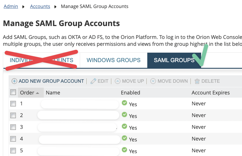Open the SAML Groups tab
This screenshot has height=156, width=242.
click(x=174, y=60)
